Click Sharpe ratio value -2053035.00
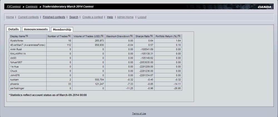278x117 pixels. 146,62
